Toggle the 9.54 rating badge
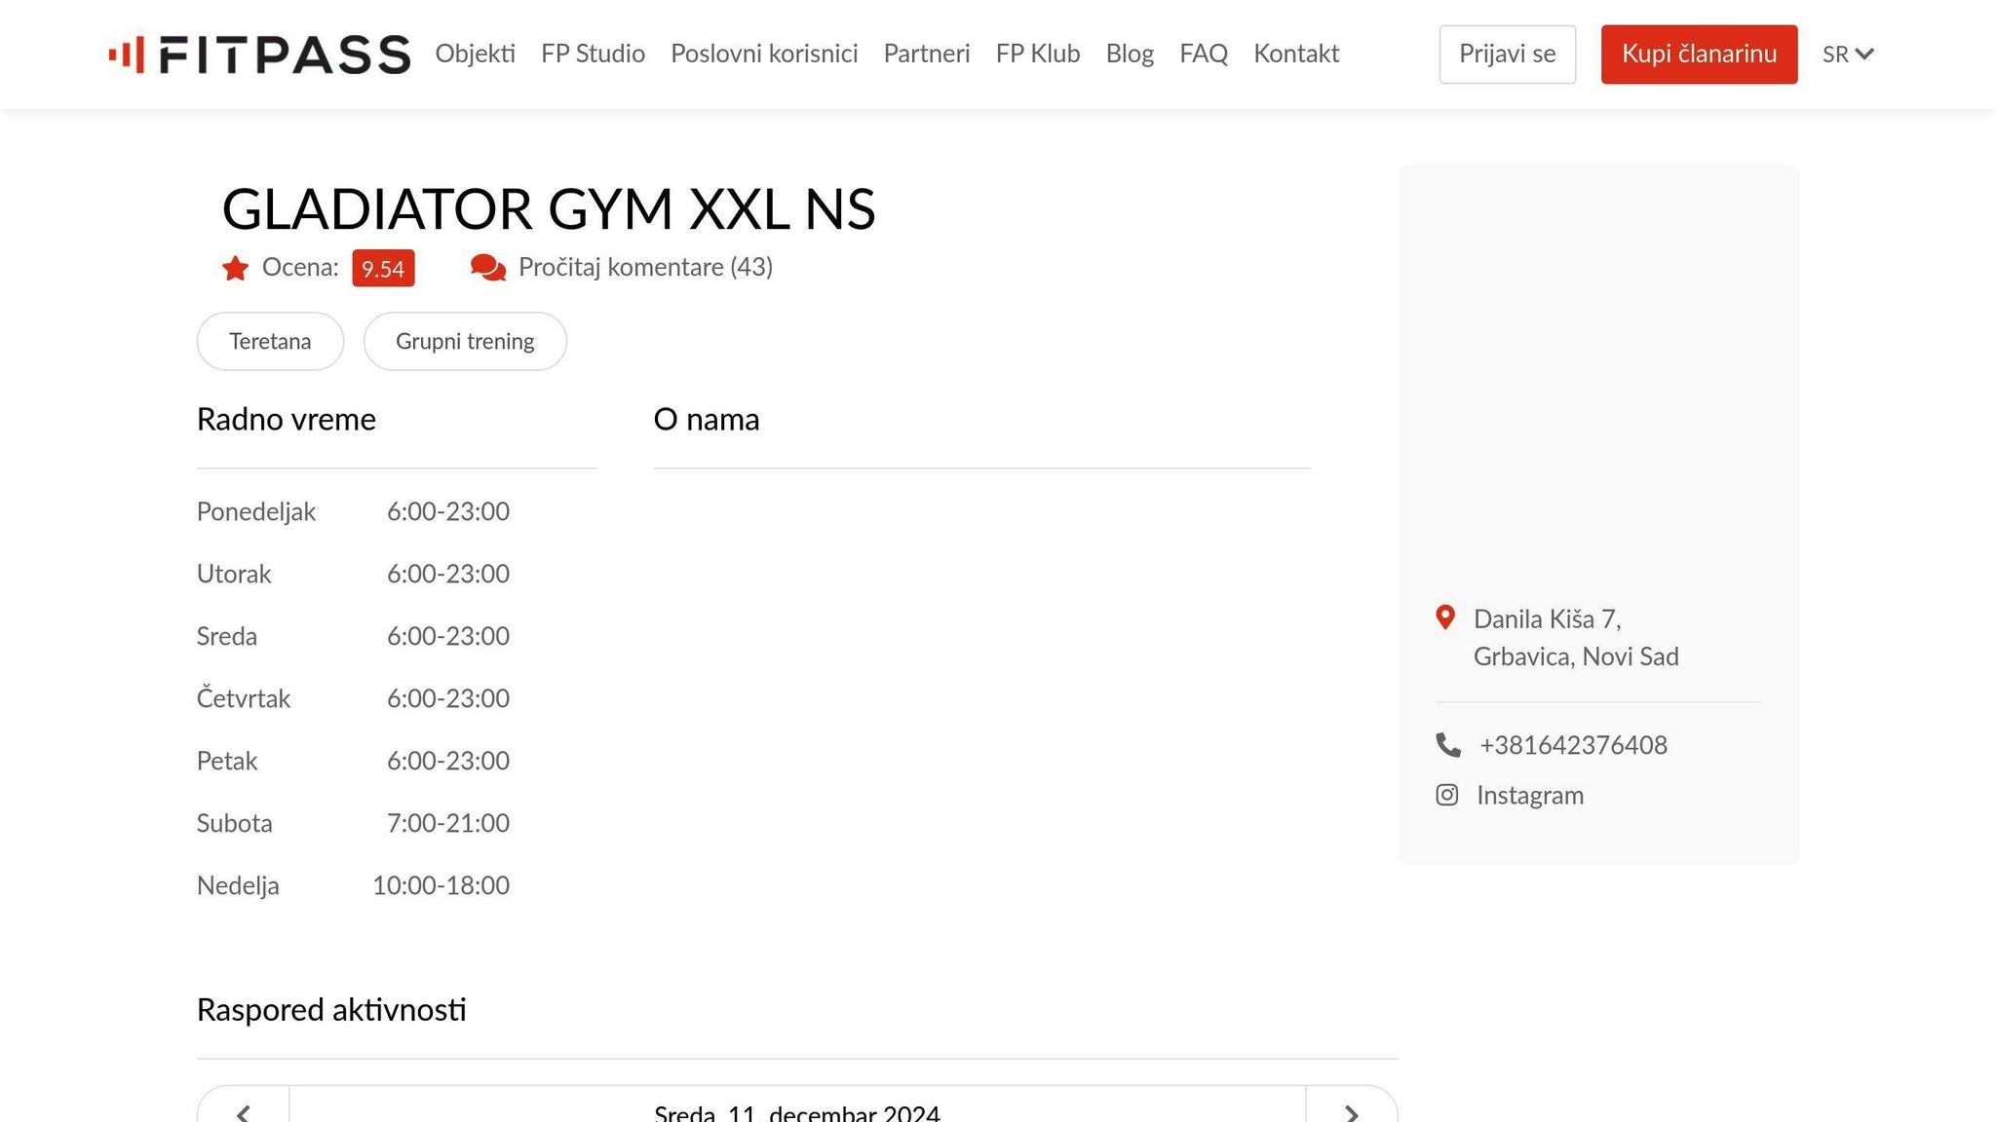Screen dimensions: 1996x1122 (383, 269)
